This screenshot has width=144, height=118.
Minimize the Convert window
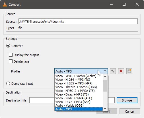point(111,4)
